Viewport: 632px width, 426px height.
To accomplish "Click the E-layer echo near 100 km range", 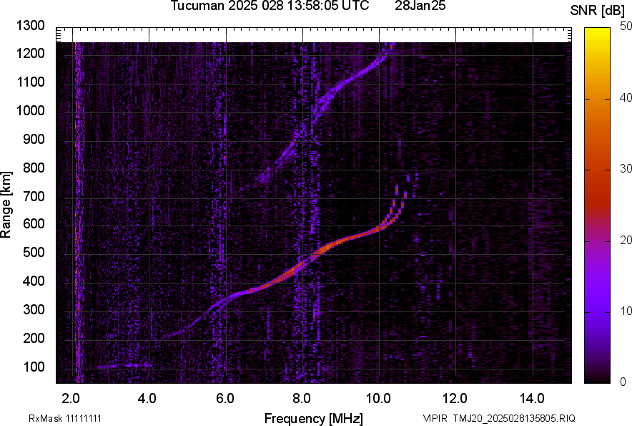I will [x=125, y=365].
